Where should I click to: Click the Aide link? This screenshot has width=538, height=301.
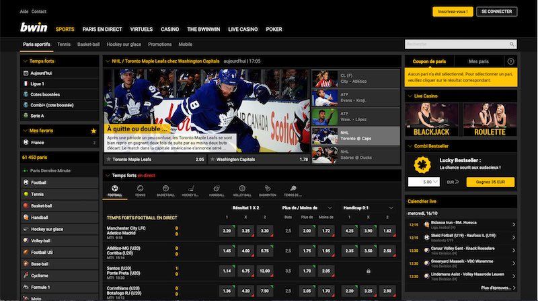point(24,11)
